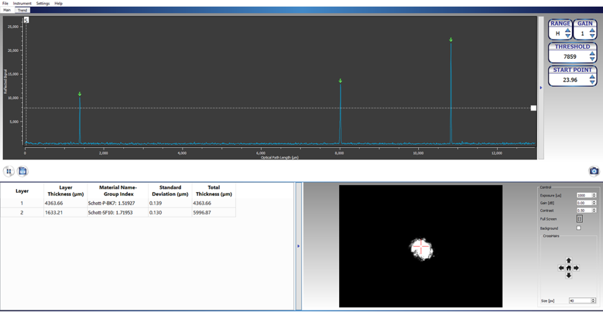This screenshot has width=603, height=312.
Task: Collapse the right control panel with blue arrow
Action: pos(541,88)
